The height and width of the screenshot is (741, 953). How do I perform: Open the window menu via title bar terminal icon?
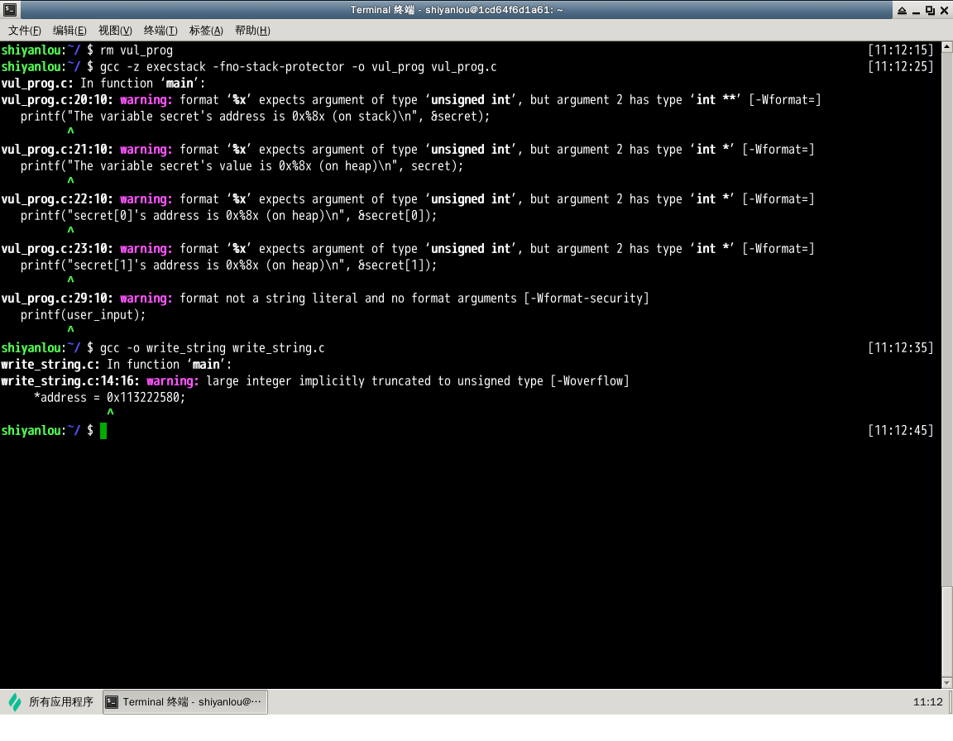[9, 10]
